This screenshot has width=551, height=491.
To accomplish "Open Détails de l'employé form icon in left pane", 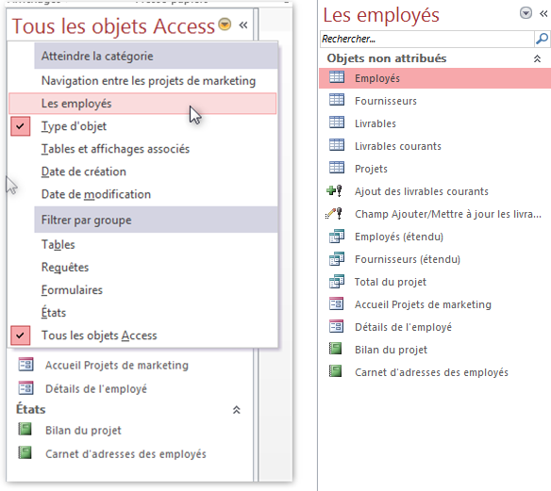I will [25, 388].
